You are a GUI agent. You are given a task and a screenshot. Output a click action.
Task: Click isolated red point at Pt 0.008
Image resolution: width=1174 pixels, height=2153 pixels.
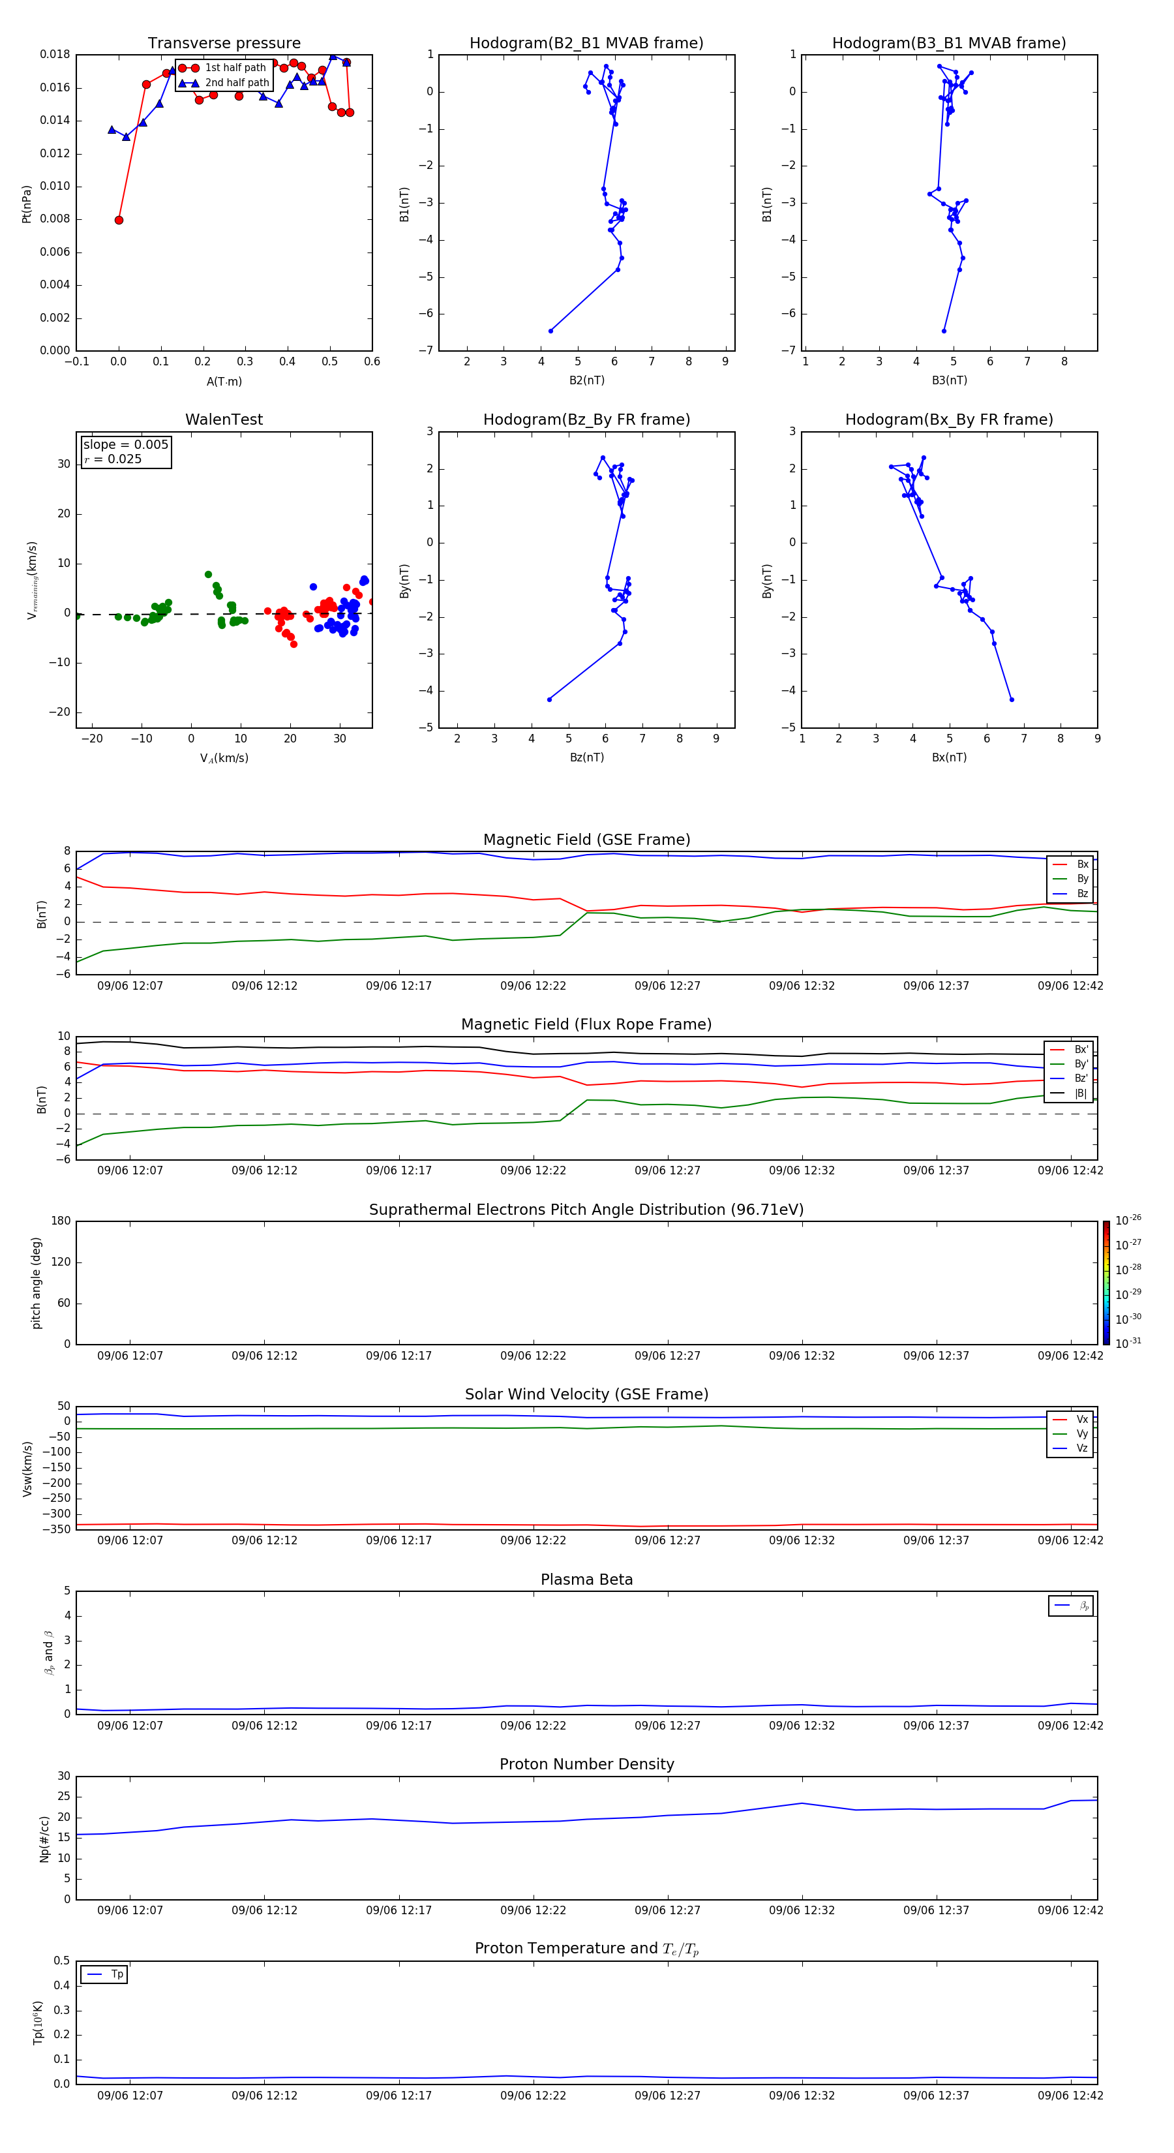click(119, 221)
